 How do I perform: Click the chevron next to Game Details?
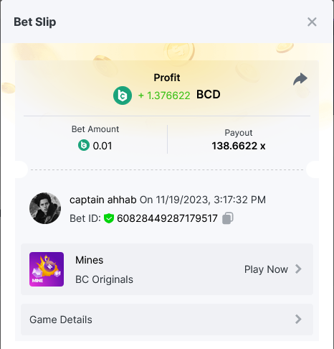click(x=298, y=320)
